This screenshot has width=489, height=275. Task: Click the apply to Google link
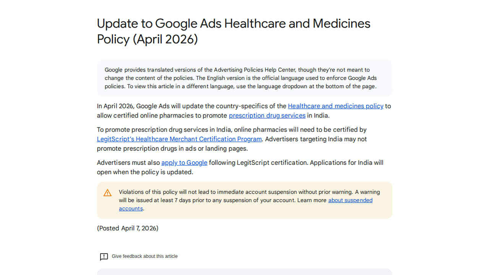[184, 163]
